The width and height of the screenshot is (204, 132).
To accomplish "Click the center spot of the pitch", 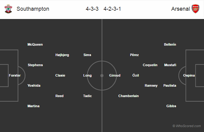I will coord(102,75).
